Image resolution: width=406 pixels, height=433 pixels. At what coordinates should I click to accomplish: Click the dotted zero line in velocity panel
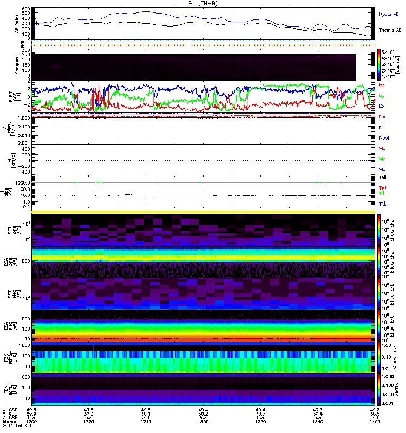pos(204,160)
